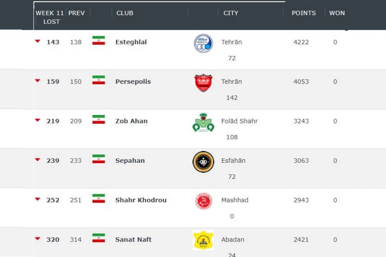This screenshot has height=257, width=386.
Task: Click the Shahr Khodrou red round crest
Action: click(x=204, y=201)
